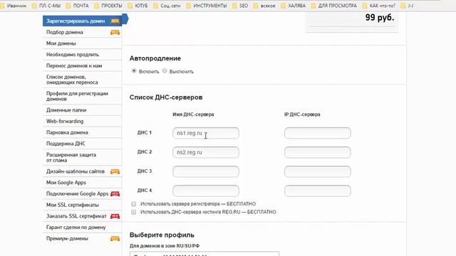456x256 pixels.
Task: Open Поддержка ДНС page
Action: [83, 144]
